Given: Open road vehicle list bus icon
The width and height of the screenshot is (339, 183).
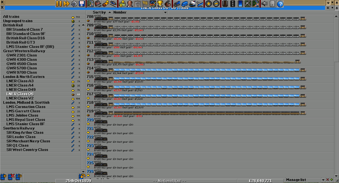Looking at the screenshot, I should (184, 4).
